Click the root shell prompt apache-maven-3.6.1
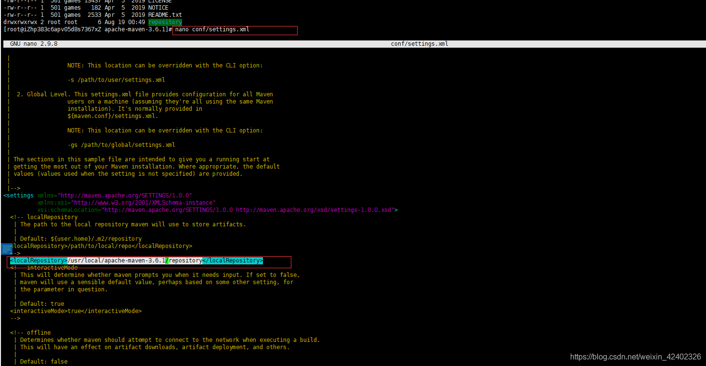This screenshot has width=706, height=366. tap(88, 29)
